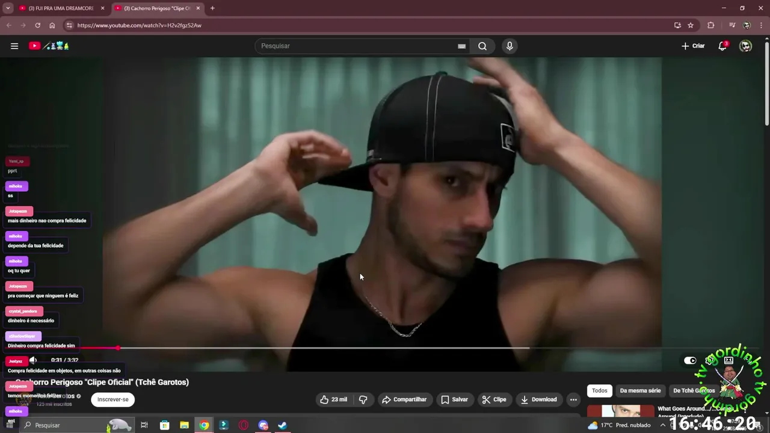This screenshot has width=770, height=433.
Task: Open Discord from the taskbar
Action: 263,425
